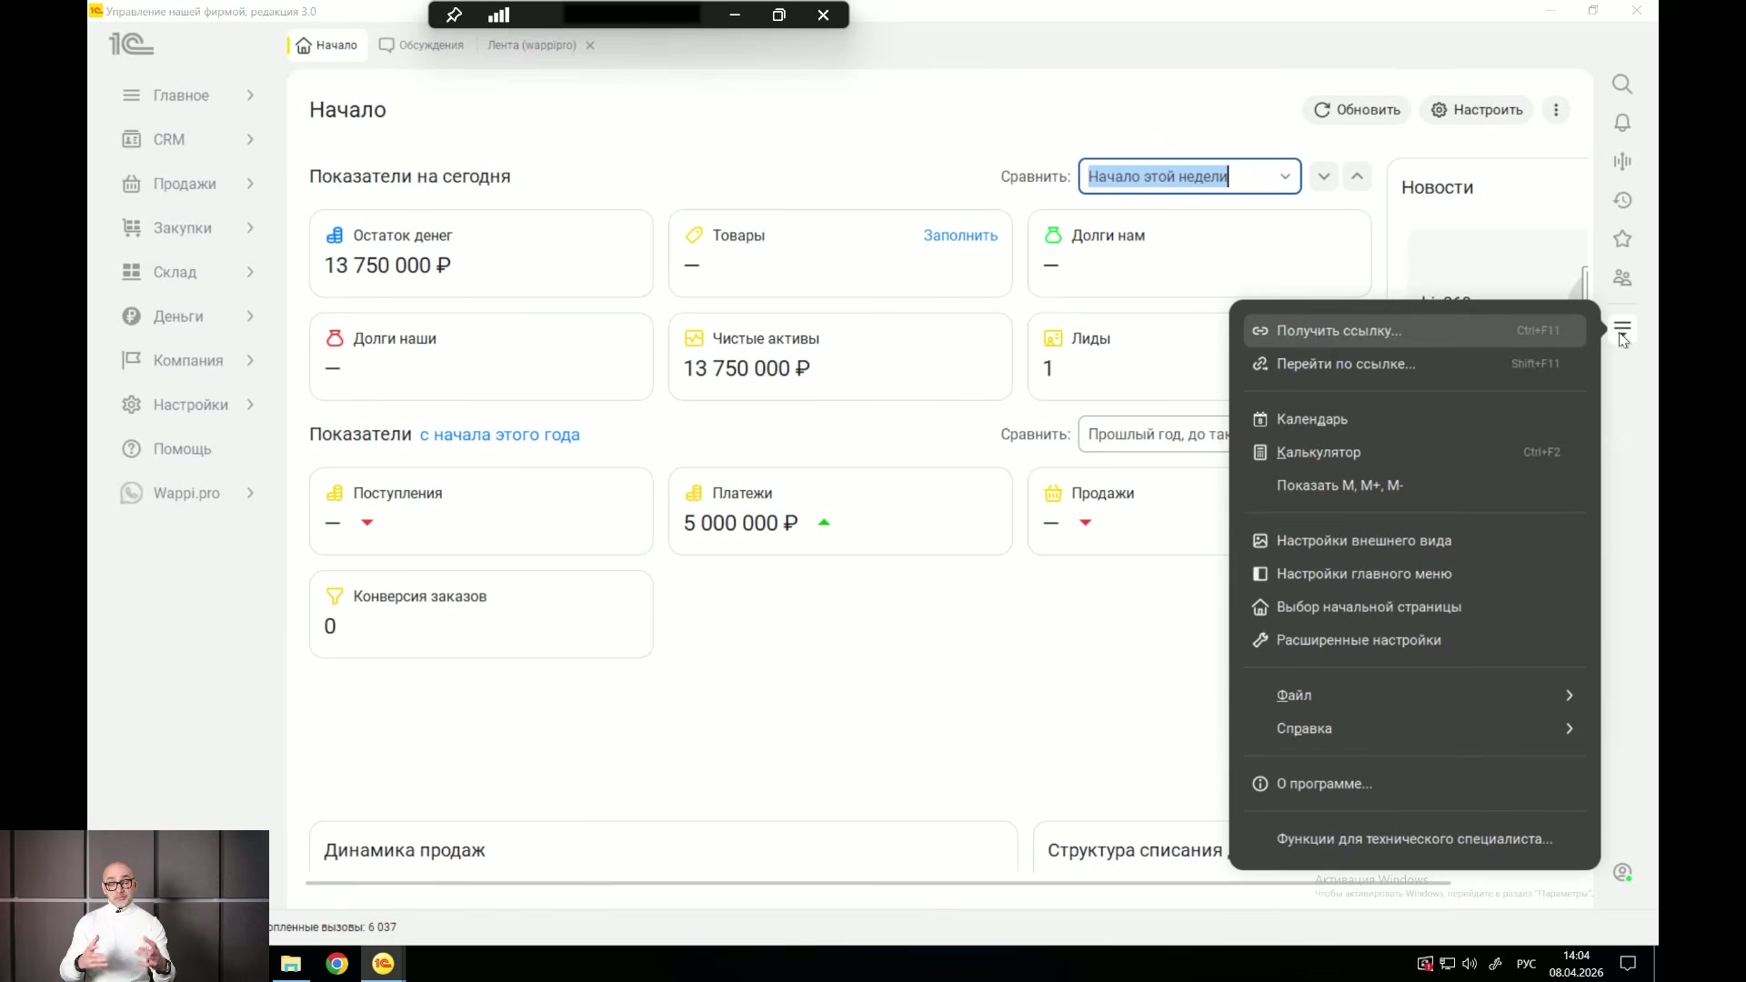Open the history clock icon

coord(1622,200)
